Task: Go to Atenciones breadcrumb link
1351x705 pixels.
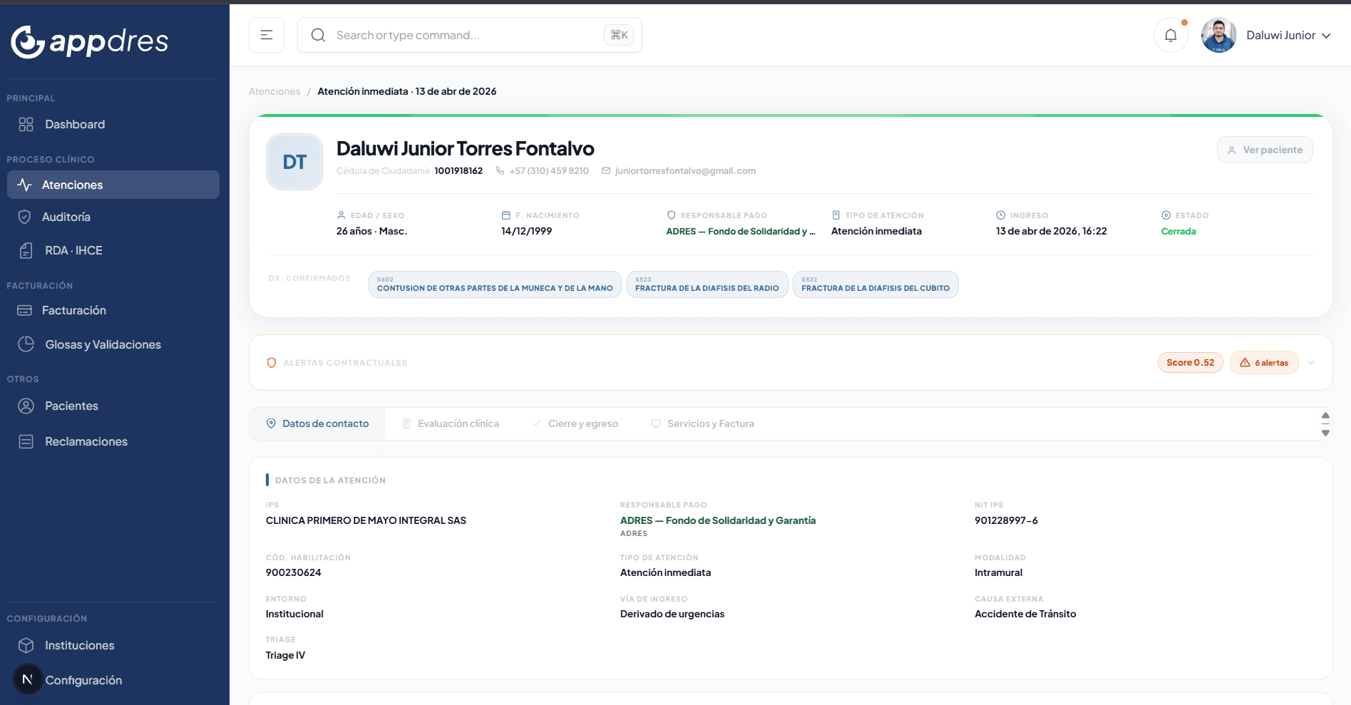Action: [274, 91]
